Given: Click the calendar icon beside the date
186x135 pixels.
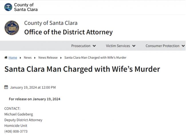Looking at the screenshot, I should [6, 87].
